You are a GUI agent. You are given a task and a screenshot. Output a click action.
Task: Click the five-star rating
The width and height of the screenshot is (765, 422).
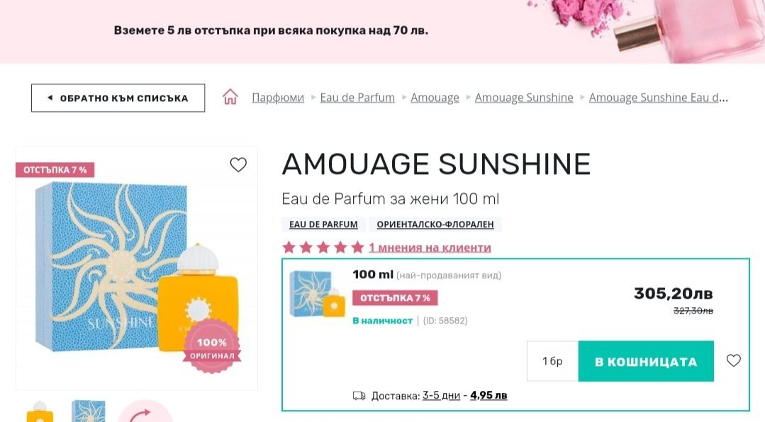[x=323, y=248]
